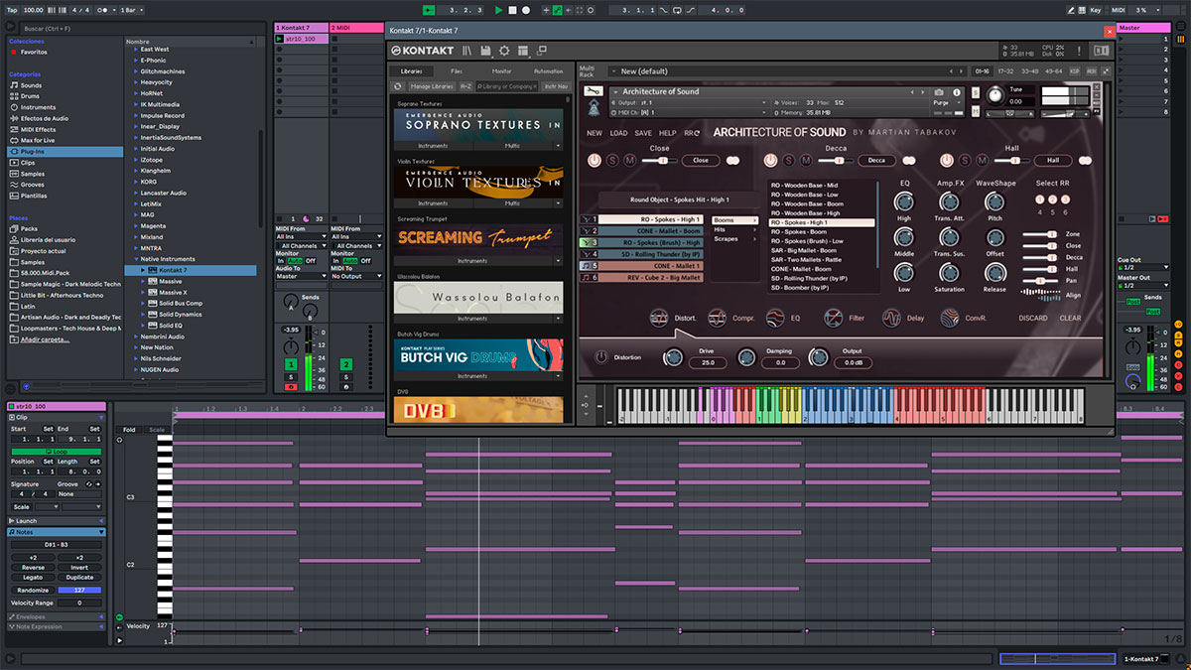Open Kontakt settings gear icon

504,51
